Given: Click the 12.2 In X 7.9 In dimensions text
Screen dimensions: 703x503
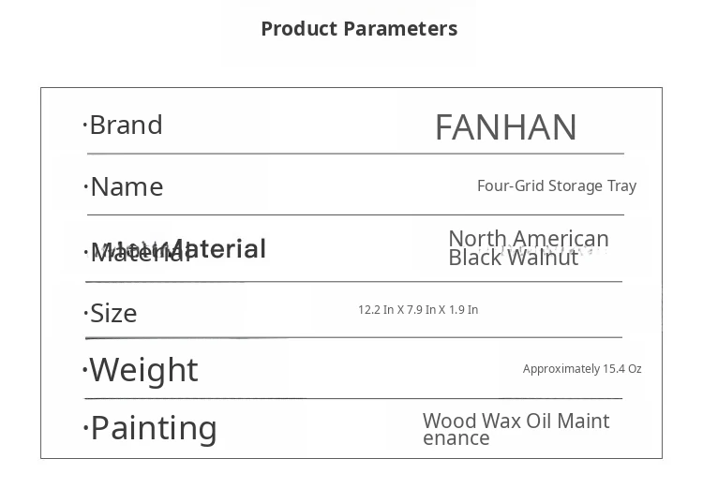Looking at the screenshot, I should (418, 310).
